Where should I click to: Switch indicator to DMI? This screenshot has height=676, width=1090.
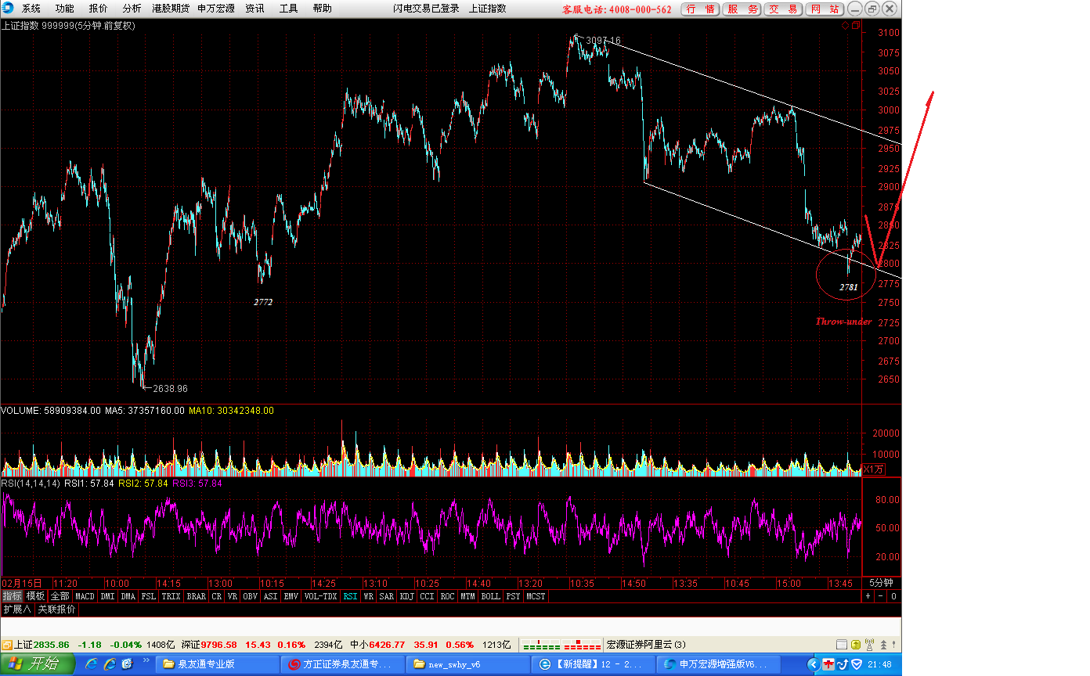(107, 596)
